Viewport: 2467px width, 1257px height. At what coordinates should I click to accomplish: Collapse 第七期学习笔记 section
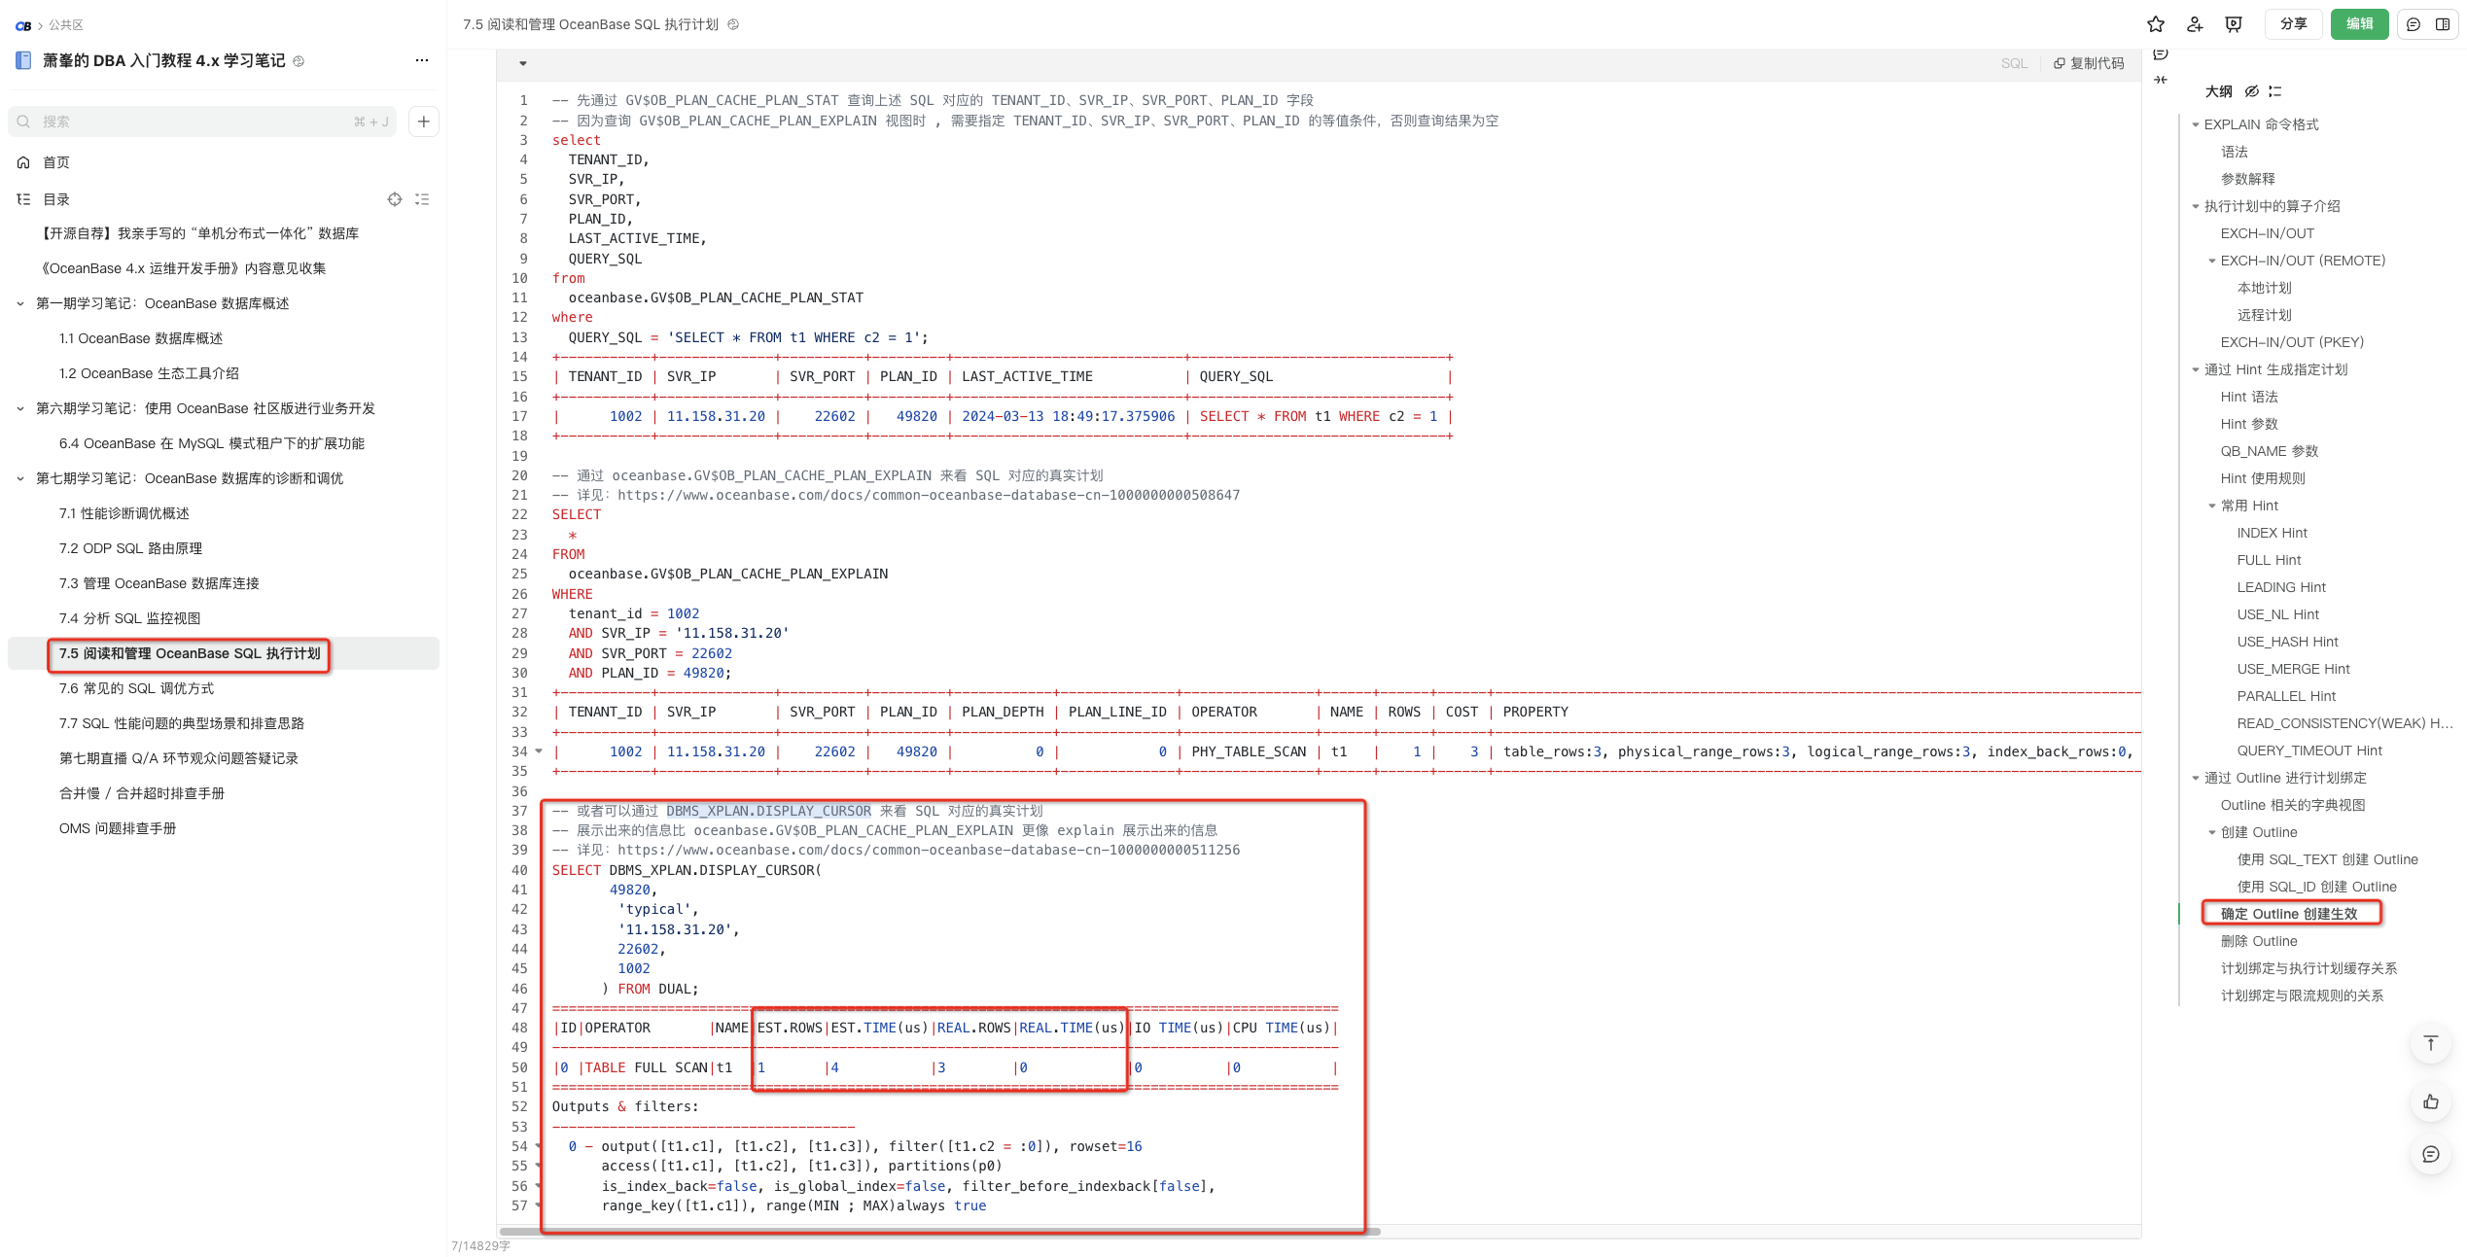(x=20, y=478)
